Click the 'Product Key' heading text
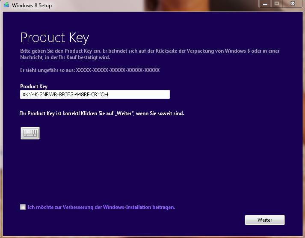The image size is (305, 238). (x=55, y=38)
